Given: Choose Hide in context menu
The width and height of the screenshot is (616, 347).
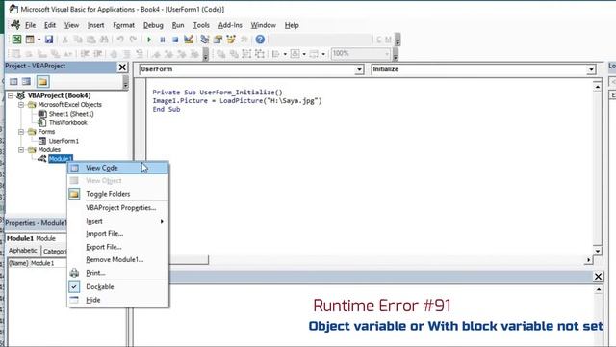Looking at the screenshot, I should [x=117, y=300].
